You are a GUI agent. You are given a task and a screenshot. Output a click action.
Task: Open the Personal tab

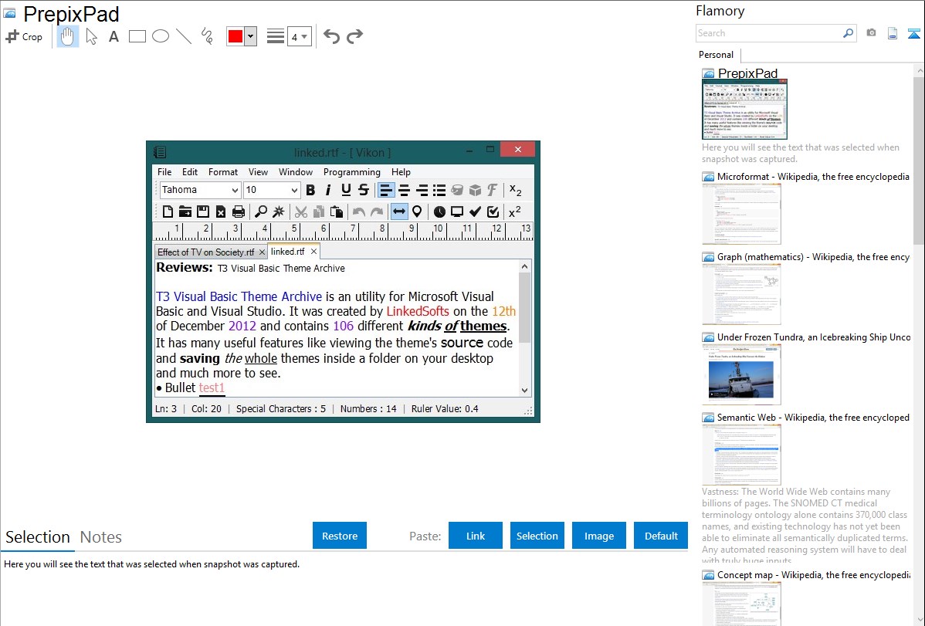click(x=716, y=55)
